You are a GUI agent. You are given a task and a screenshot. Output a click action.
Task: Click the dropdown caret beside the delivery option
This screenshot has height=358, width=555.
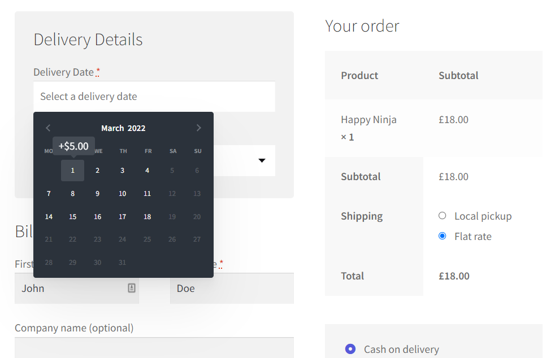click(x=262, y=160)
